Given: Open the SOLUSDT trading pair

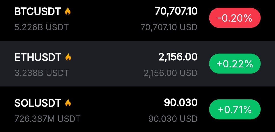Looking at the screenshot, I should (38, 103).
